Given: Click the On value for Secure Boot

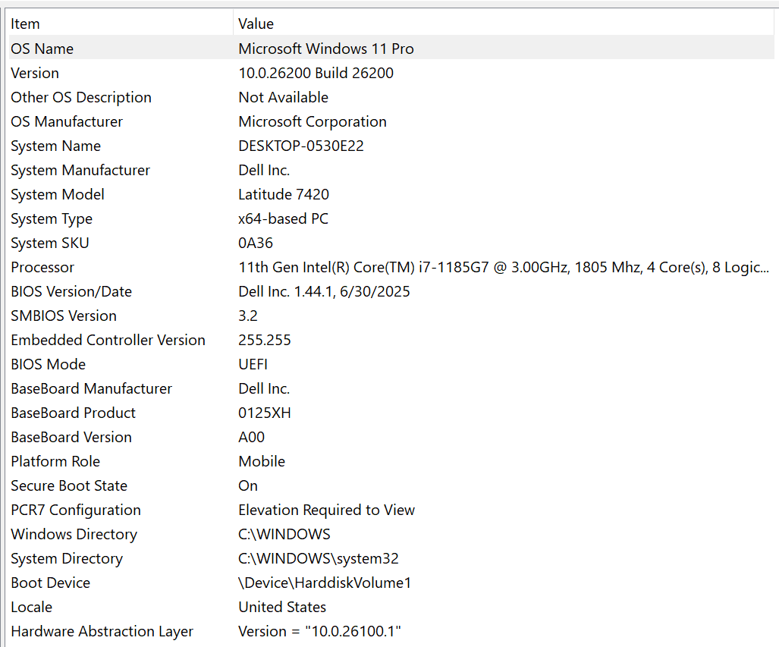Looking at the screenshot, I should point(248,486).
